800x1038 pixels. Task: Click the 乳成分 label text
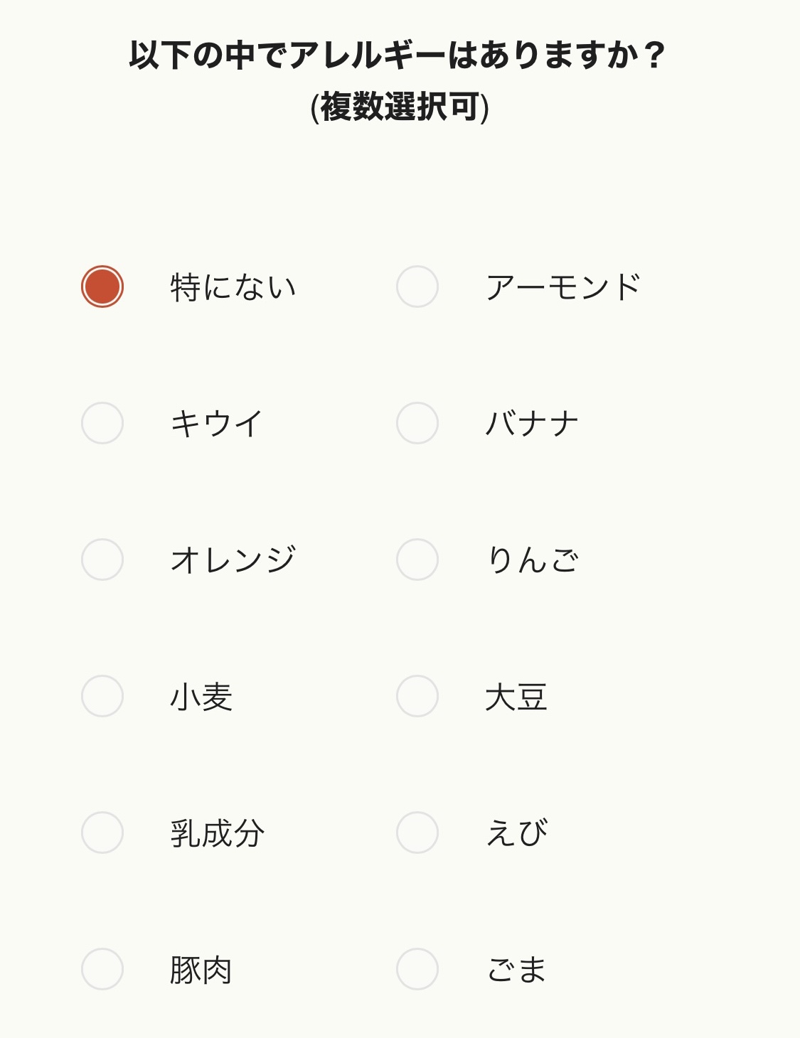tap(217, 833)
